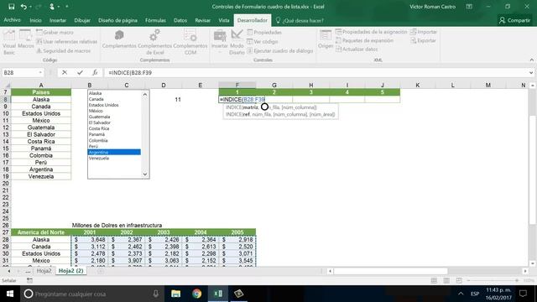Switch to the Vista tab
The image size is (537, 302).
pyautogui.click(x=224, y=20)
